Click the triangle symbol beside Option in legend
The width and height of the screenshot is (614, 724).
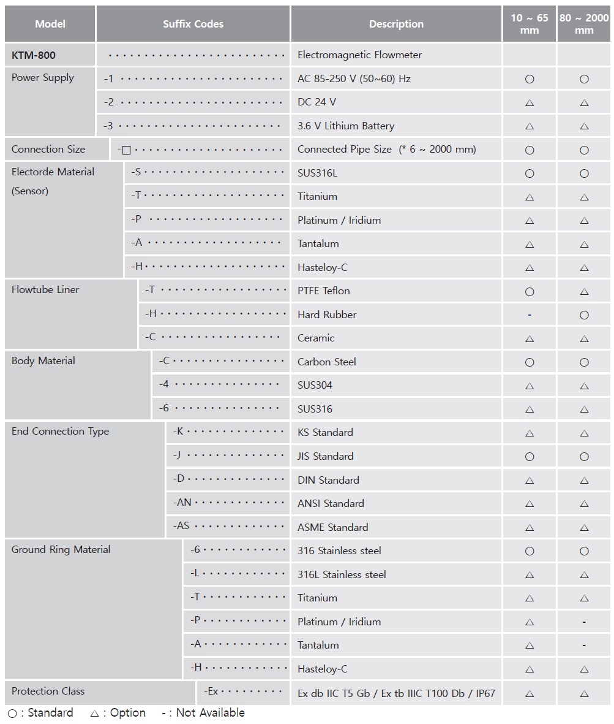pyautogui.click(x=94, y=714)
